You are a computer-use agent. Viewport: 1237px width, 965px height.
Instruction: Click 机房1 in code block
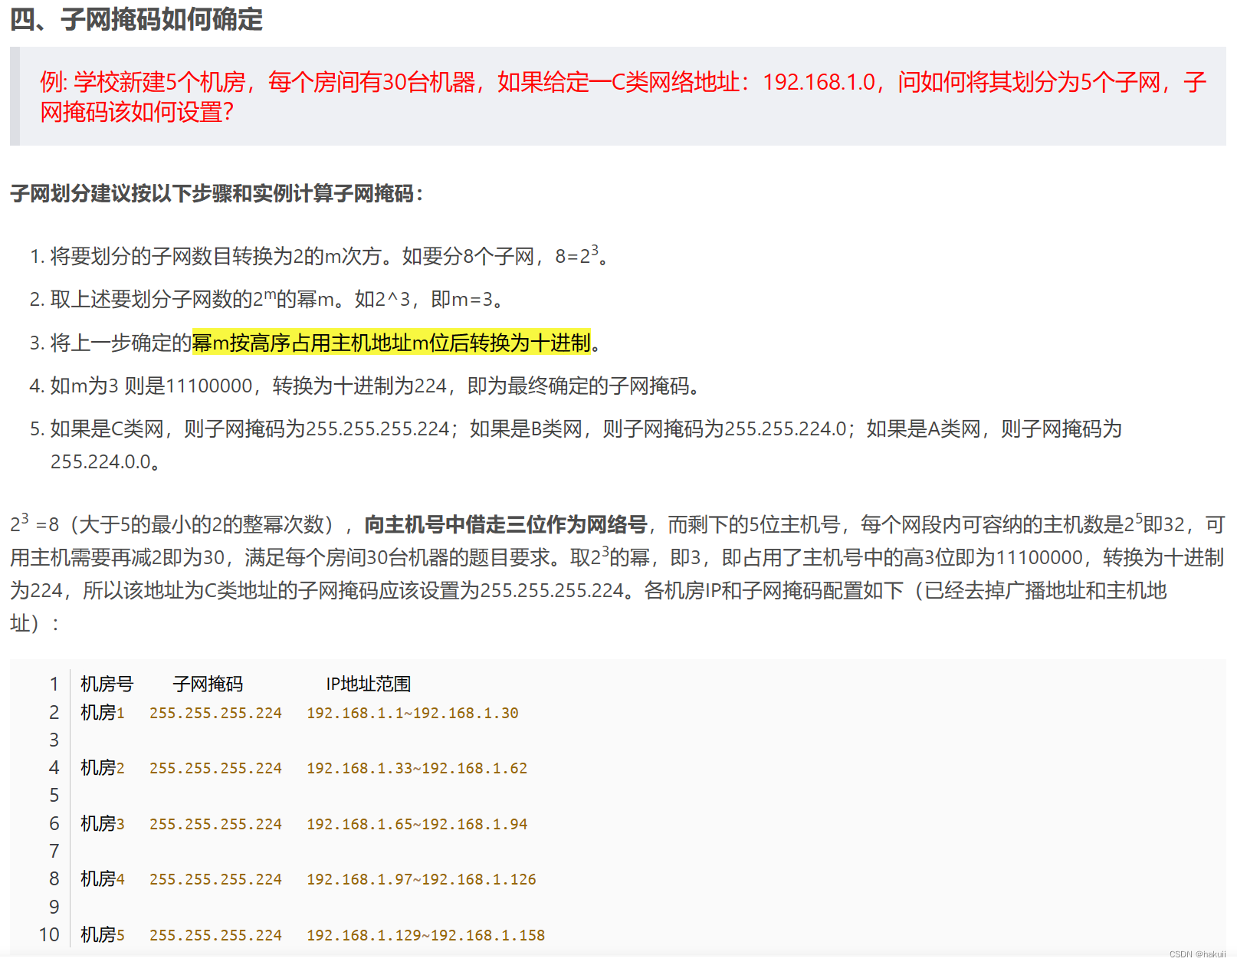103,713
